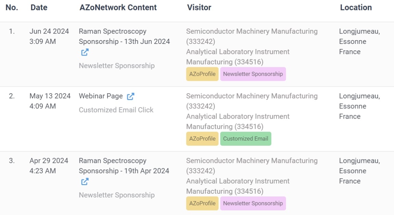This screenshot has height=215, width=394.
Task: Open external link for Raman Spectroscopy 13th Jun sponsorship
Action: point(85,52)
